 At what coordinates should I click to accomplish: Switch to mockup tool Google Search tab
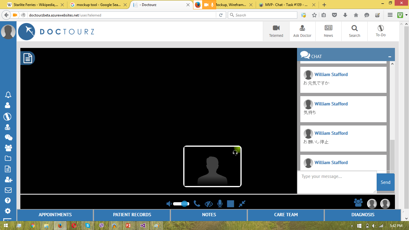[x=99, y=5]
